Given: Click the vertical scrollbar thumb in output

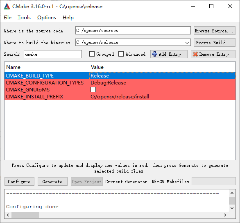Looking at the screenshot, I should [x=232, y=200].
